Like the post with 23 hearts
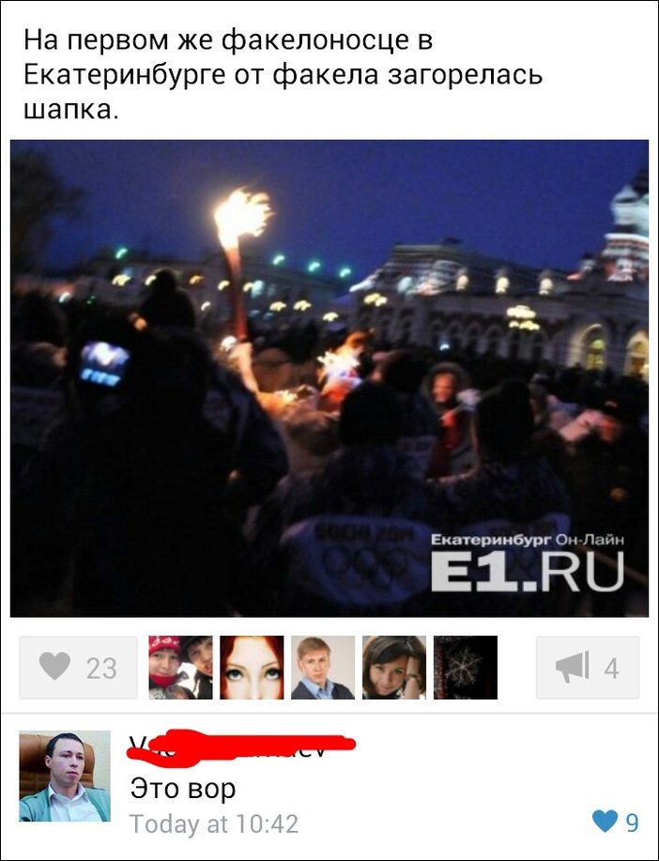 point(79,668)
